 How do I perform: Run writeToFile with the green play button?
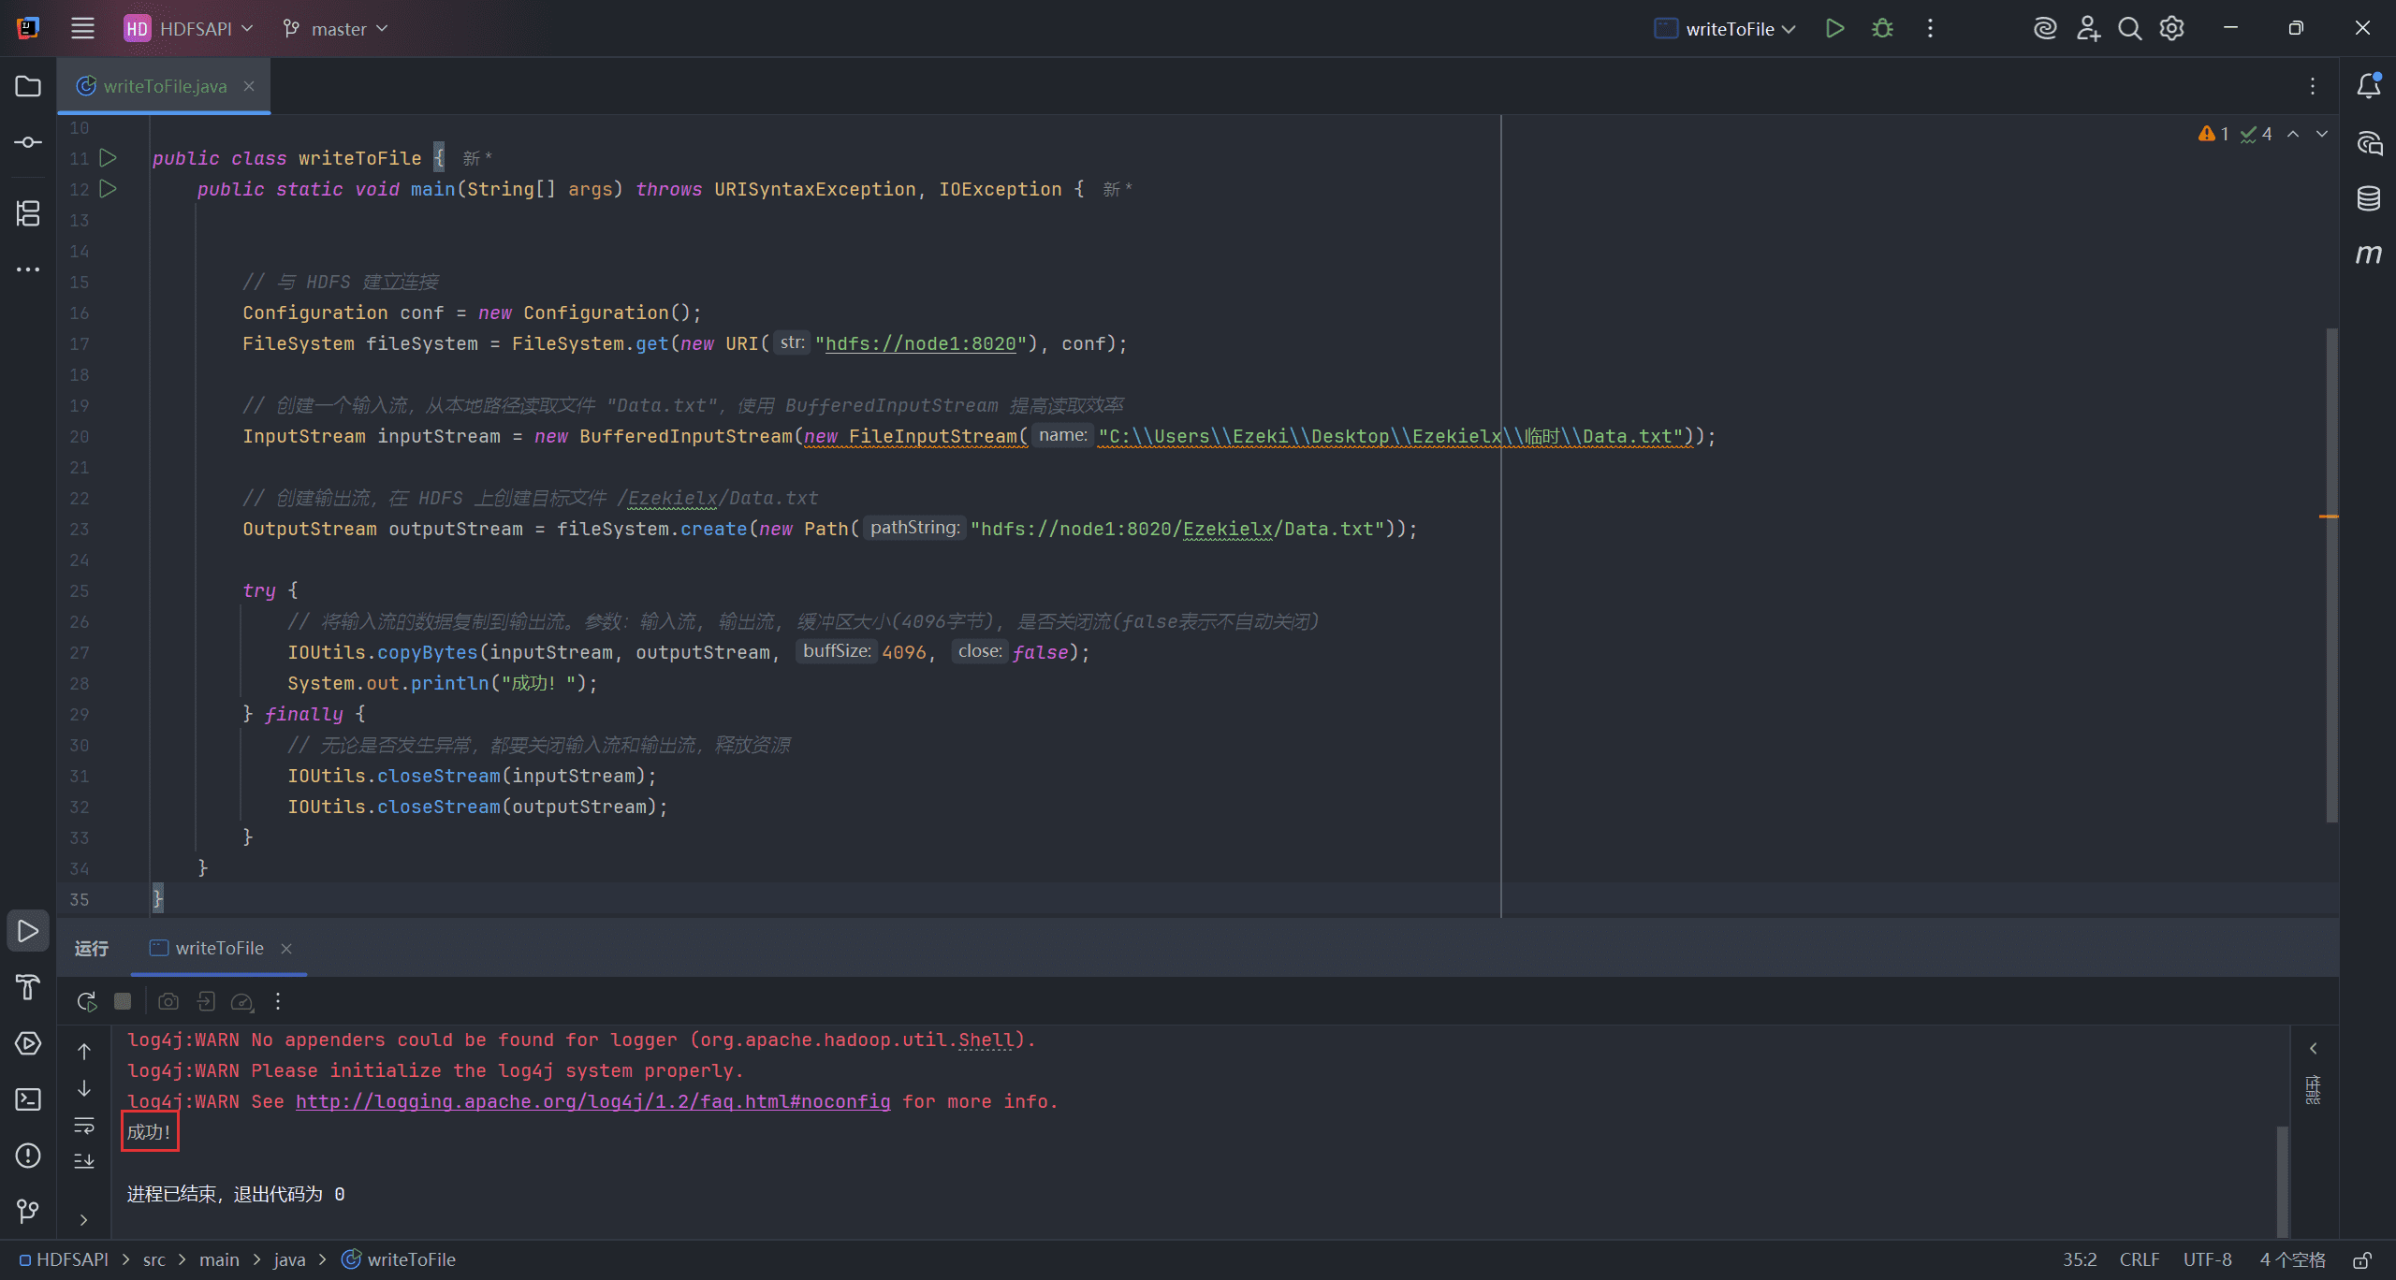(x=1834, y=28)
